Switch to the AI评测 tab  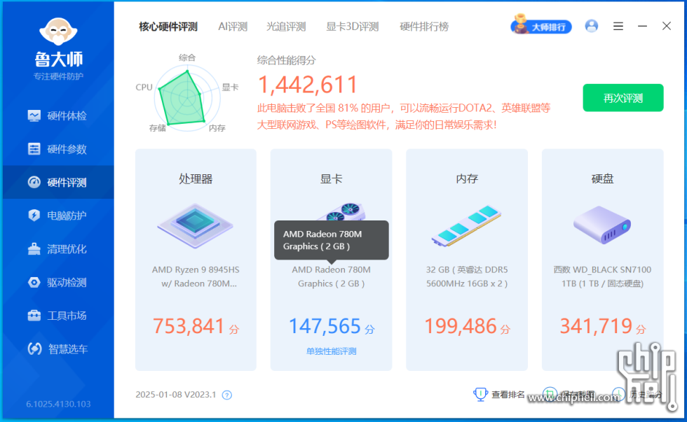pyautogui.click(x=233, y=27)
